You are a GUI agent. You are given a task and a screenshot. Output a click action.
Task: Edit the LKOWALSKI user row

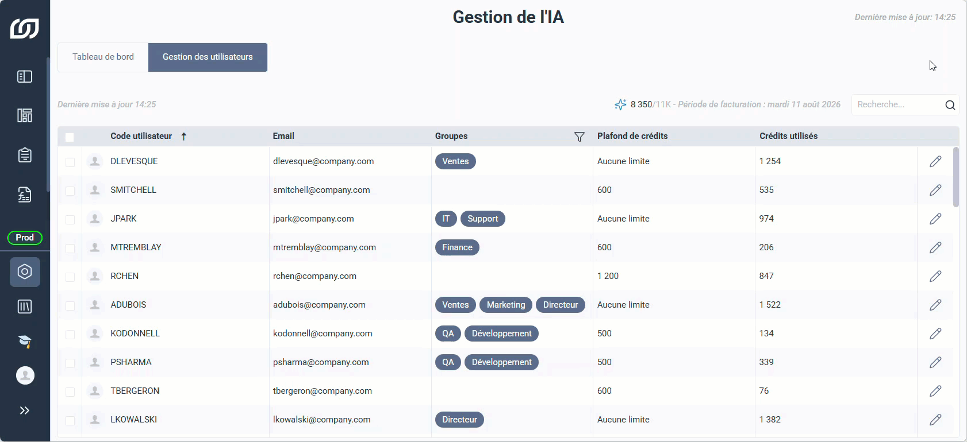tap(935, 420)
